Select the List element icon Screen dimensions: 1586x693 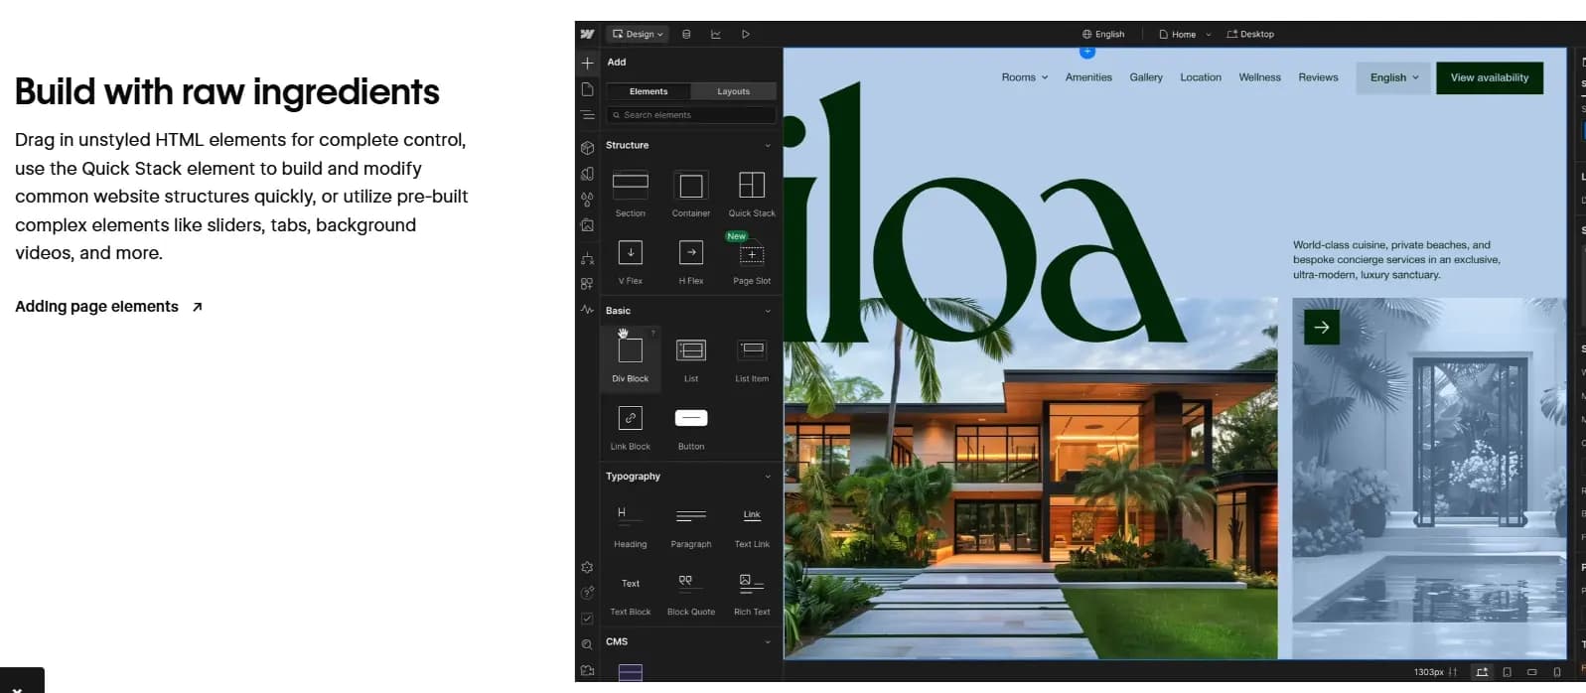691,349
